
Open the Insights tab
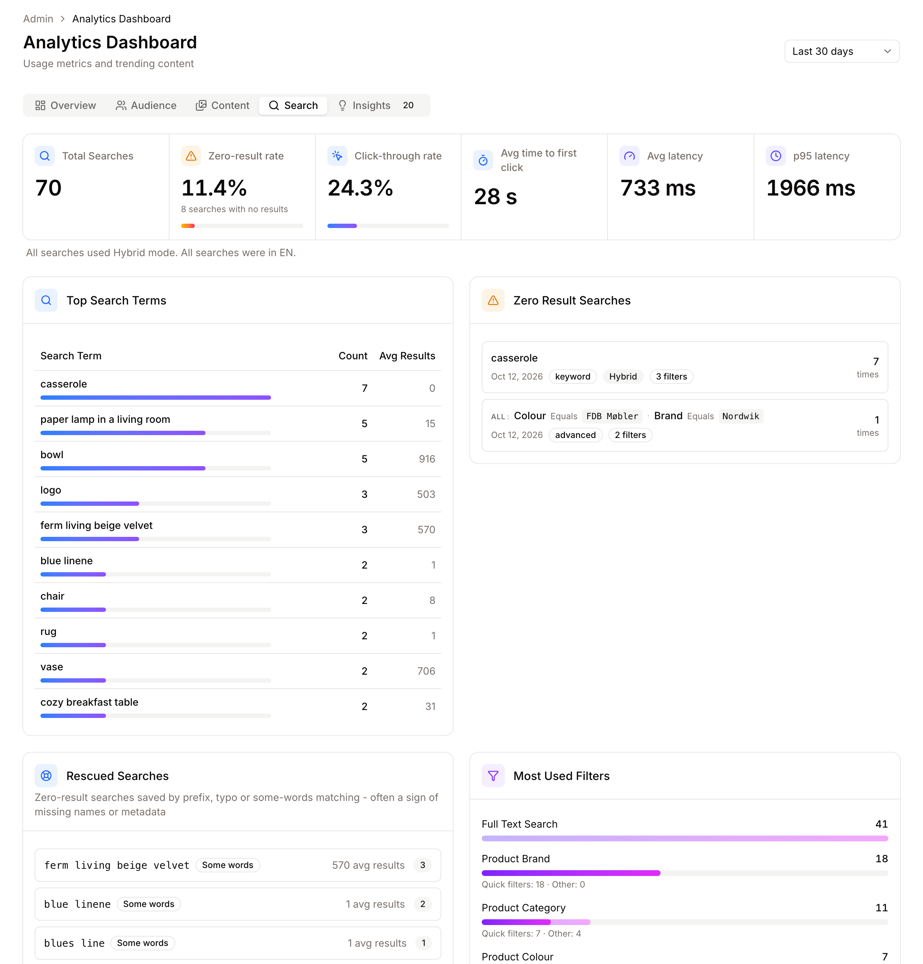pos(377,105)
